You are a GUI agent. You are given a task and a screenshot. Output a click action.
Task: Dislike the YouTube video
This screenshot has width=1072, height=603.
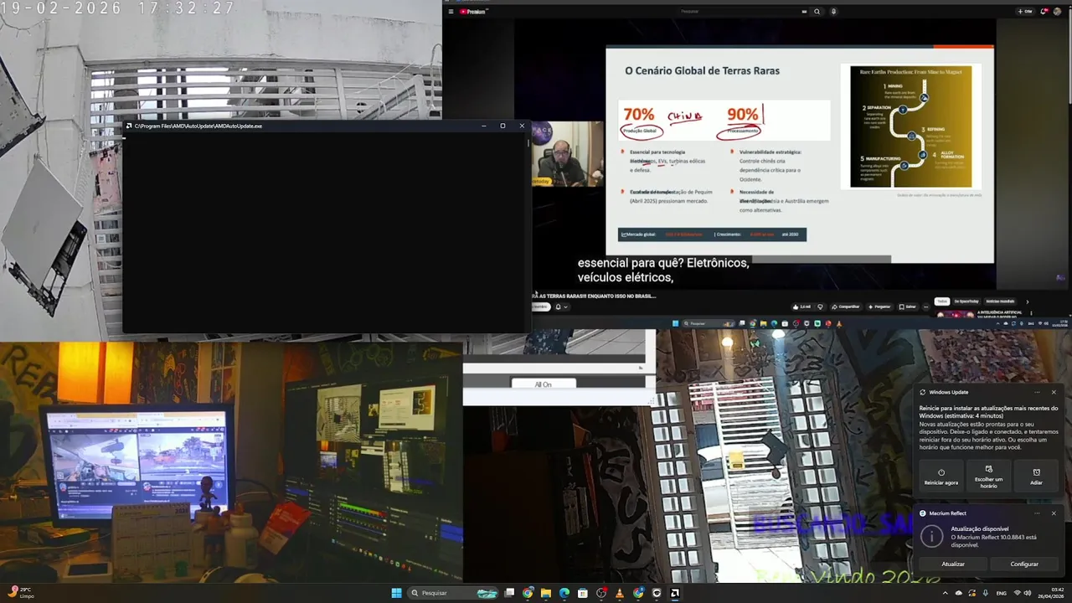tap(820, 307)
